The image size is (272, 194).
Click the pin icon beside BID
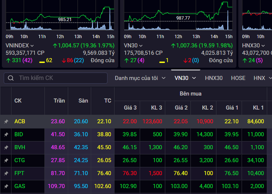pyautogui.click(x=6, y=134)
